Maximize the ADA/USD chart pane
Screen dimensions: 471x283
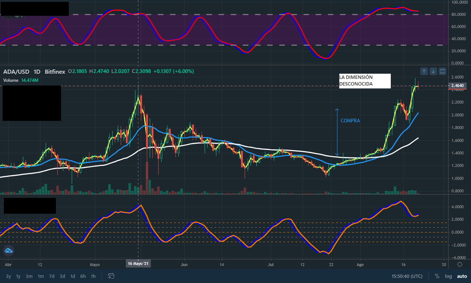click(x=443, y=71)
